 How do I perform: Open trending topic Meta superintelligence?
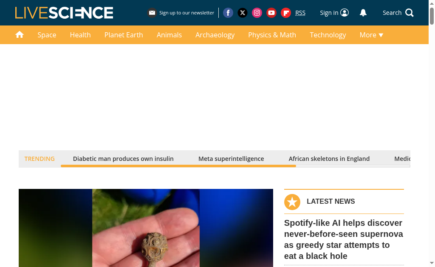pyautogui.click(x=231, y=159)
